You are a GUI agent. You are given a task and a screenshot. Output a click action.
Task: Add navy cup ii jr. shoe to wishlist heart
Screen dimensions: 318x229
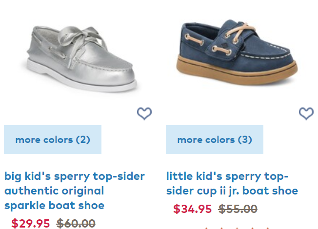(306, 113)
